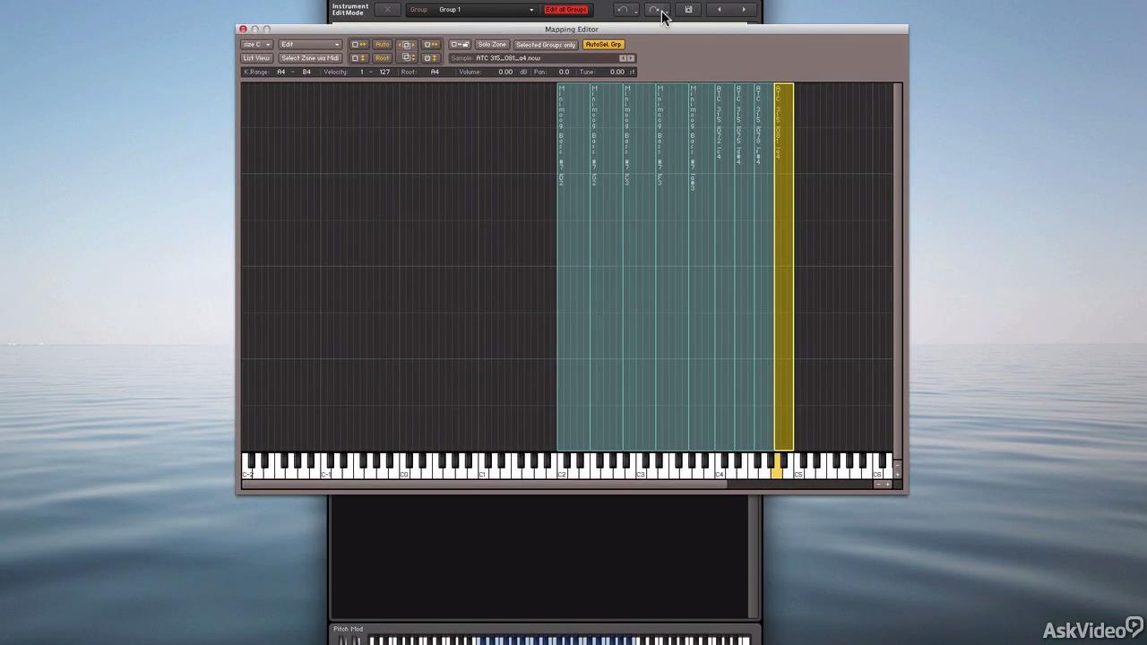Click resolve overlapping velocity ranges icon
This screenshot has height=645, width=1147.
tap(407, 58)
